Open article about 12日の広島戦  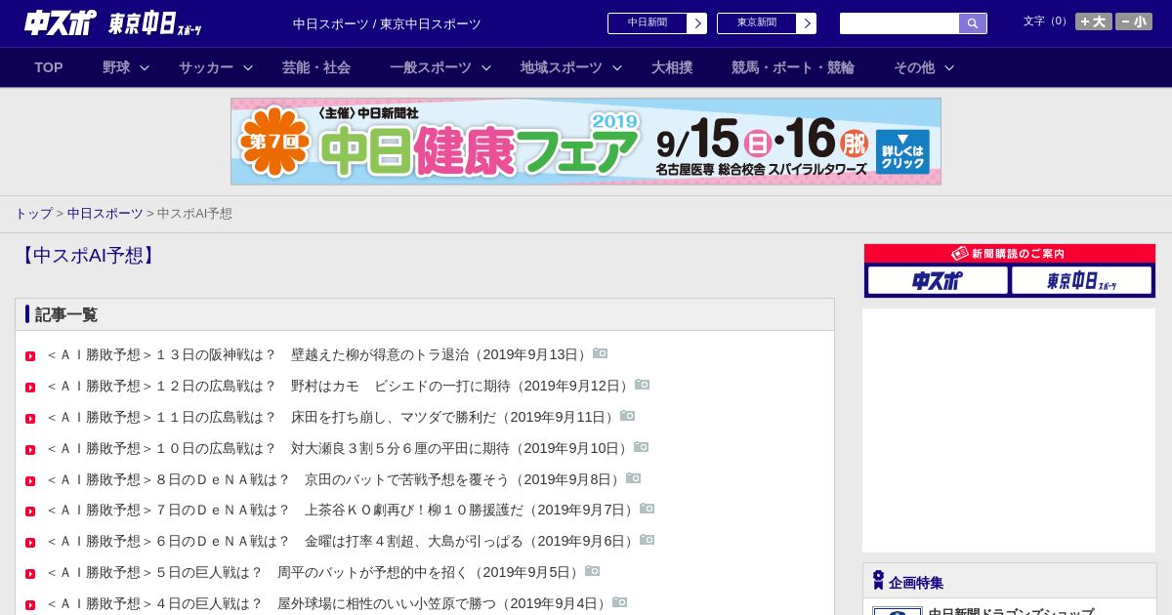click(339, 386)
